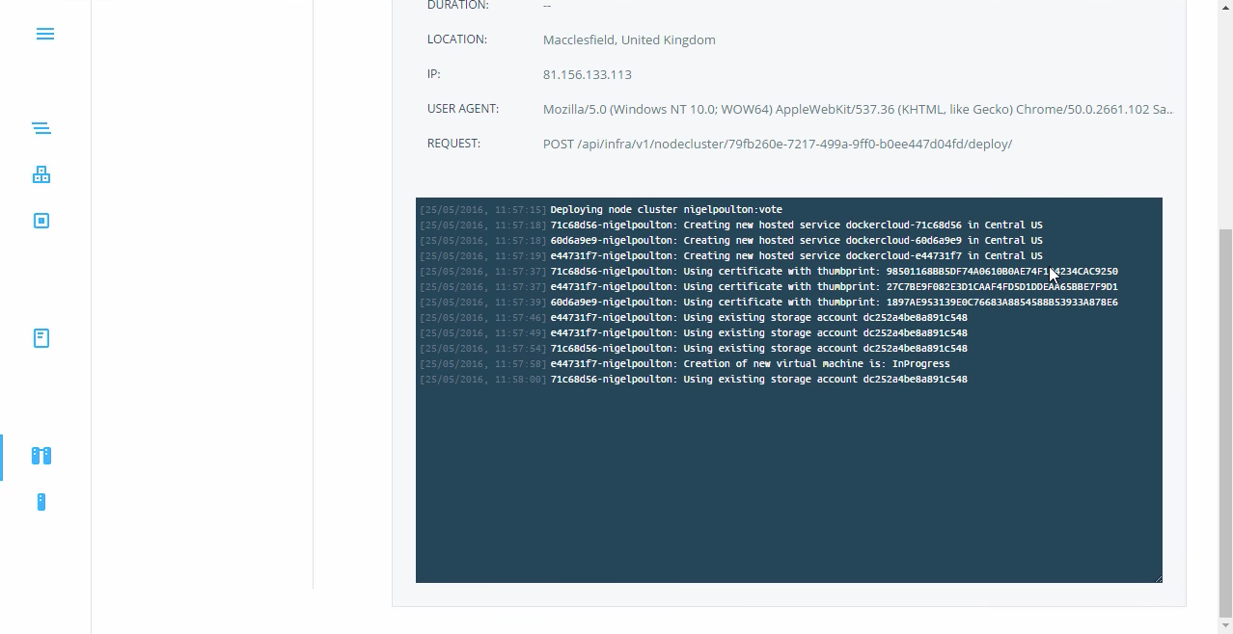Viewport: 1233px width, 634px height.
Task: Click the USER AGENT: label
Action: [463, 109]
